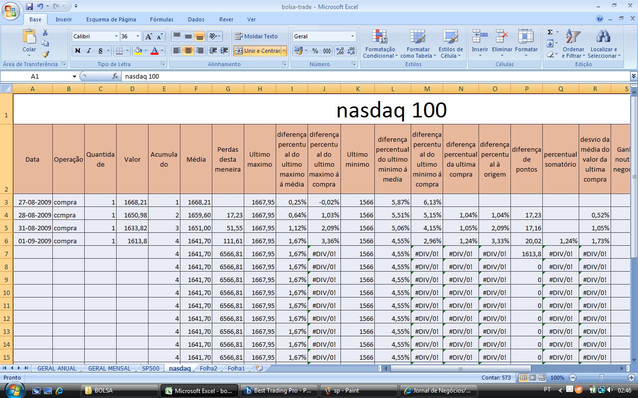638x398 pixels.
Task: Increase the cell indent
Action: [x=224, y=51]
